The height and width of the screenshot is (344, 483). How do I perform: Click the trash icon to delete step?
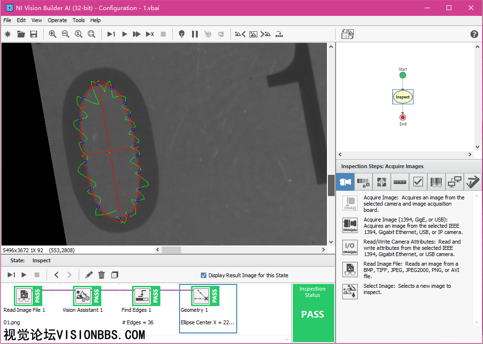(x=101, y=275)
